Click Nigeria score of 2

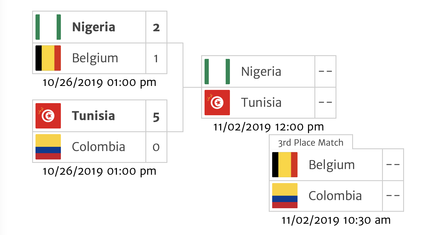(156, 27)
